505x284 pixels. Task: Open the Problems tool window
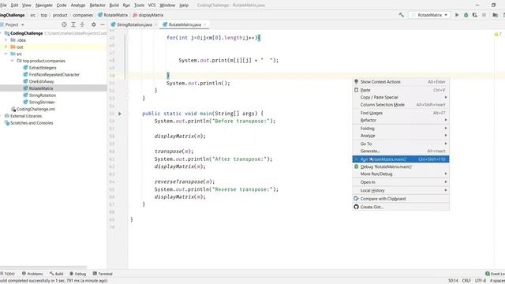coord(32,274)
